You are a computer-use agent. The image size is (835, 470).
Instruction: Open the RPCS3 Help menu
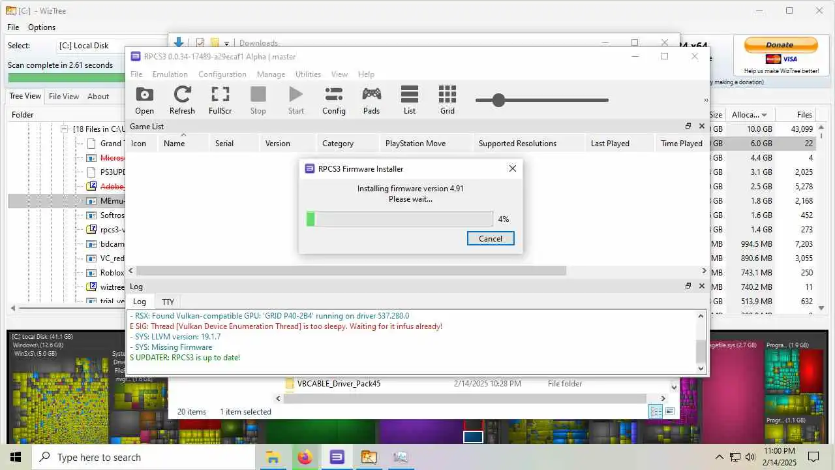coord(366,74)
